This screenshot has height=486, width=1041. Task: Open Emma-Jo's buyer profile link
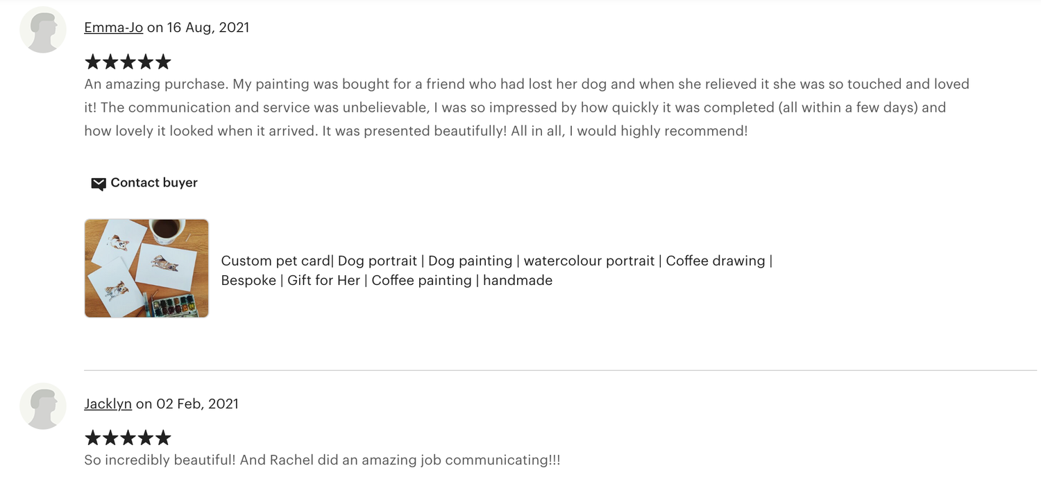(x=114, y=28)
